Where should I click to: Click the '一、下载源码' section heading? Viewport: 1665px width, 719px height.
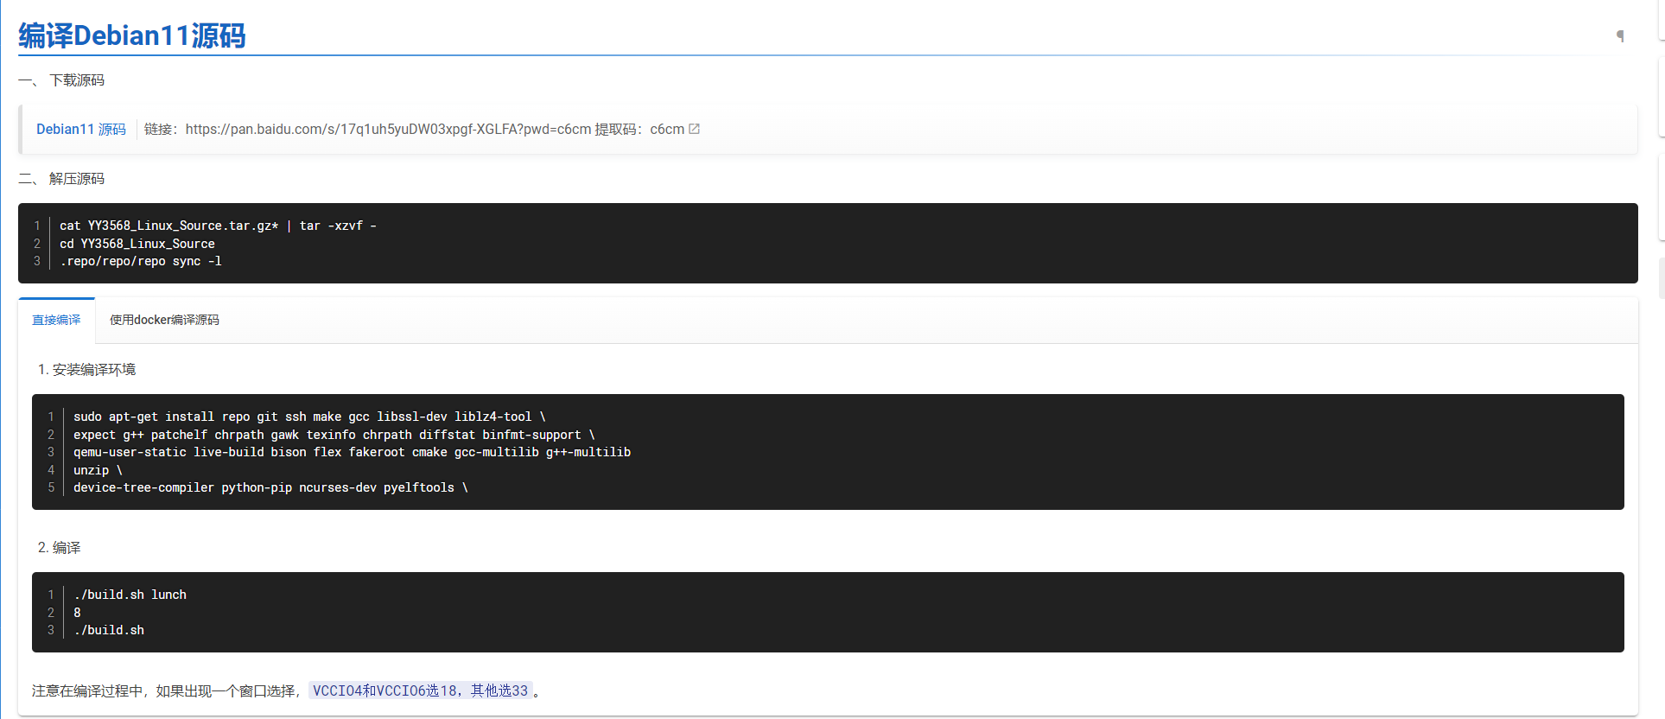click(61, 80)
